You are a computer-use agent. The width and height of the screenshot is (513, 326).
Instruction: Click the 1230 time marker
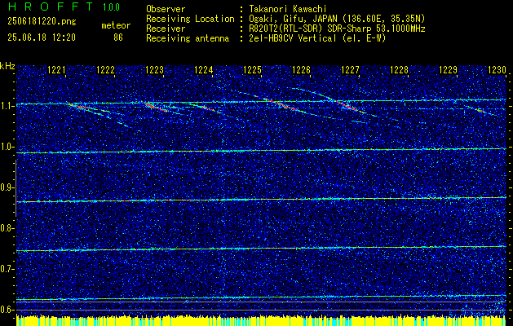(x=497, y=69)
